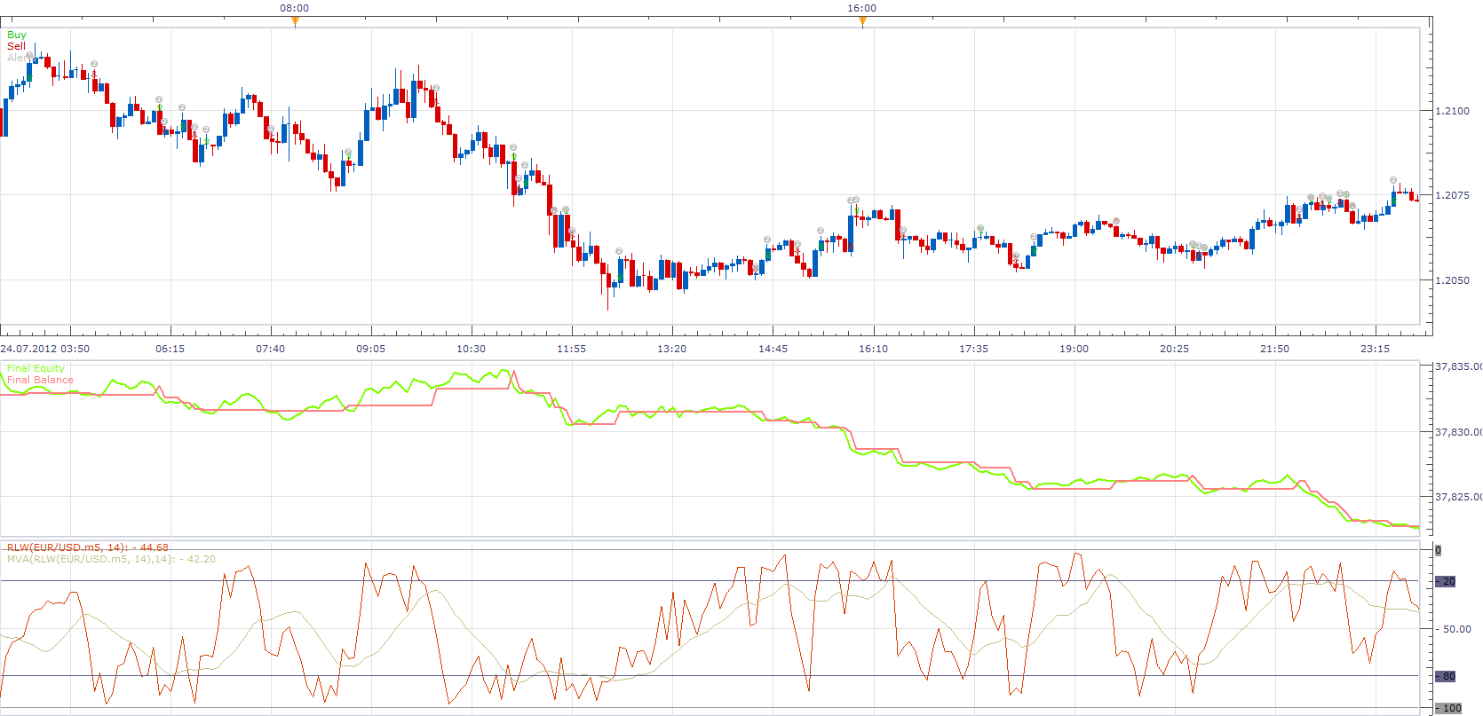
Task: Click the 14:45 time axis label
Action: pos(773,349)
